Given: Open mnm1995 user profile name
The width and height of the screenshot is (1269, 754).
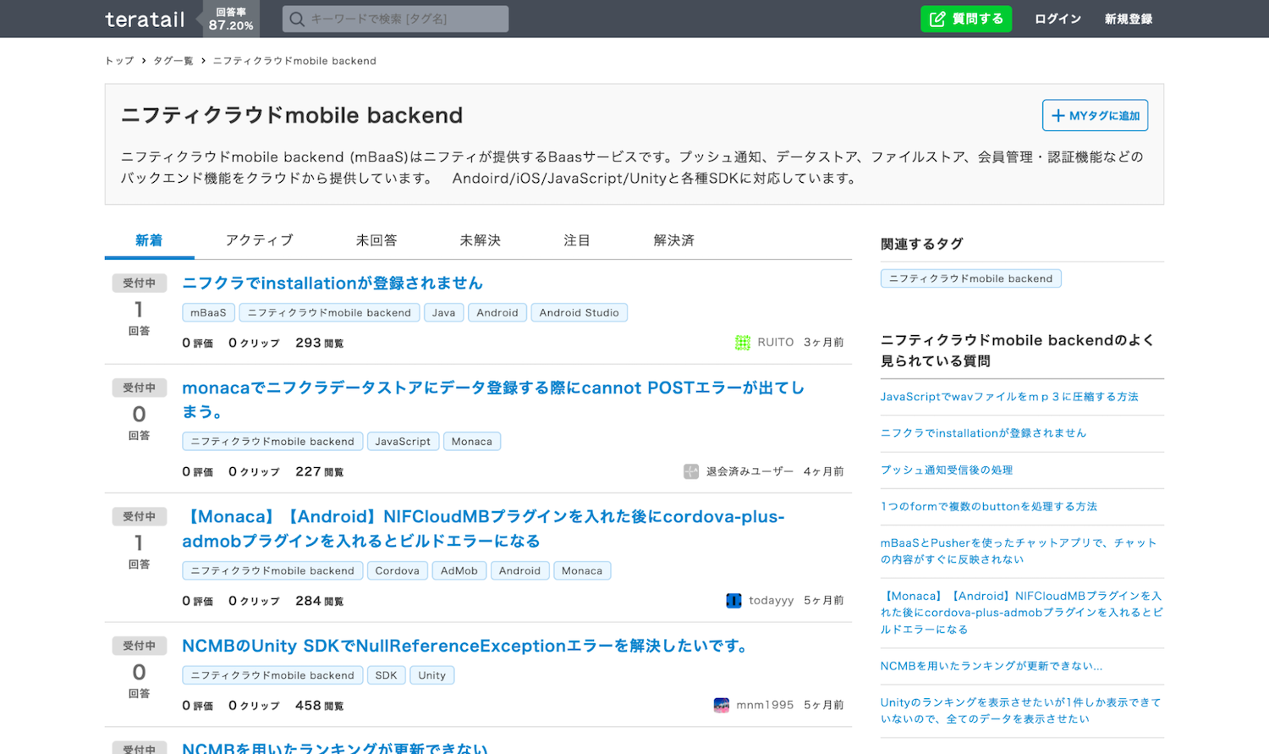Looking at the screenshot, I should click(x=765, y=705).
